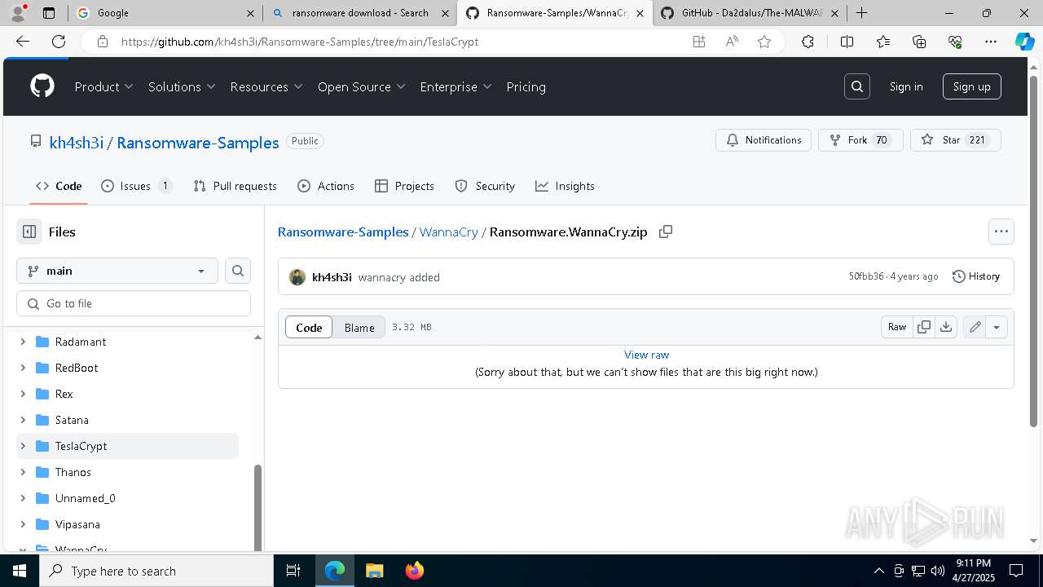This screenshot has width=1043, height=587.
Task: Click the Raw button
Action: click(x=897, y=327)
